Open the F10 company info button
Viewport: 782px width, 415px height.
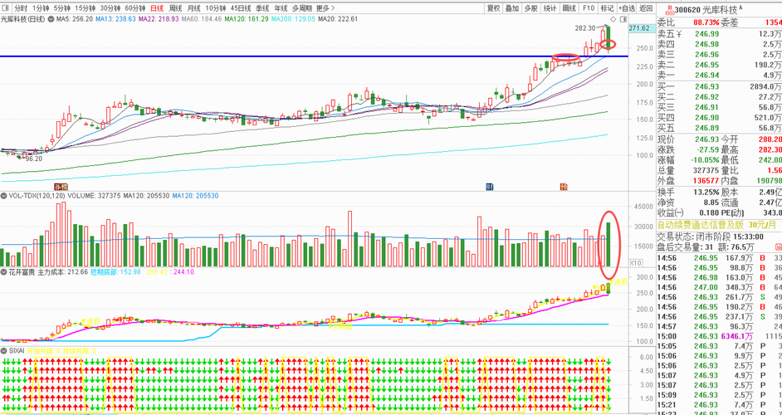[x=589, y=8]
